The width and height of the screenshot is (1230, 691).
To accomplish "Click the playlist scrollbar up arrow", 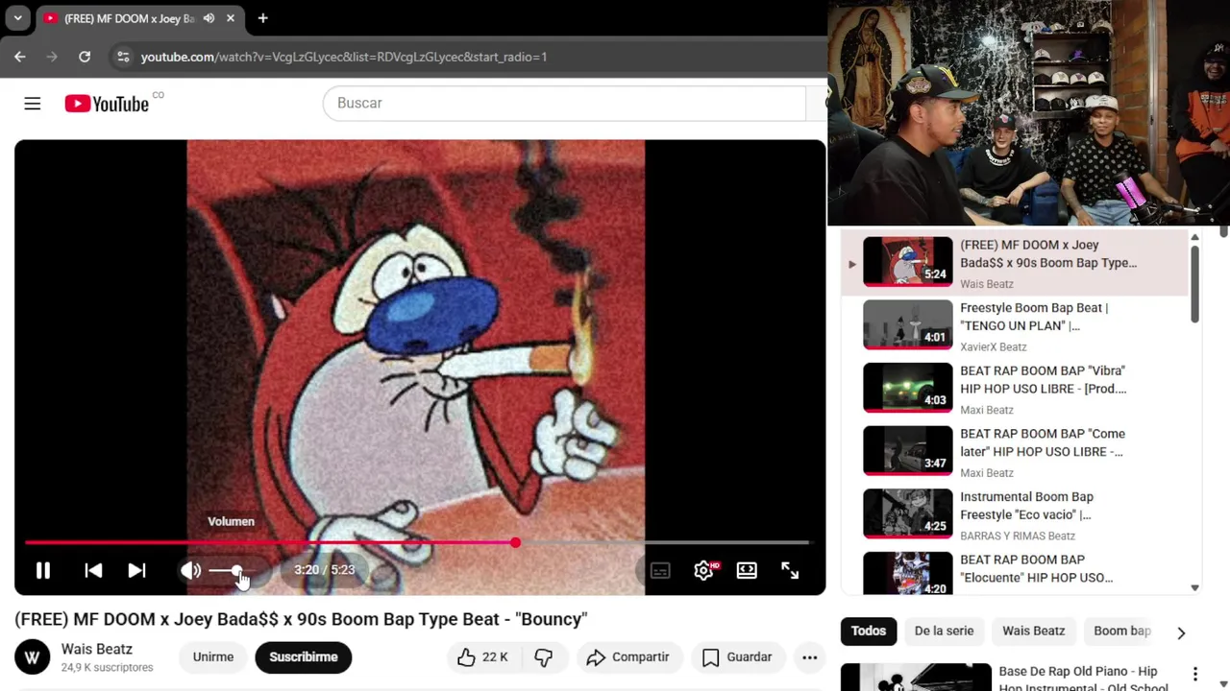I will pyautogui.click(x=1194, y=237).
